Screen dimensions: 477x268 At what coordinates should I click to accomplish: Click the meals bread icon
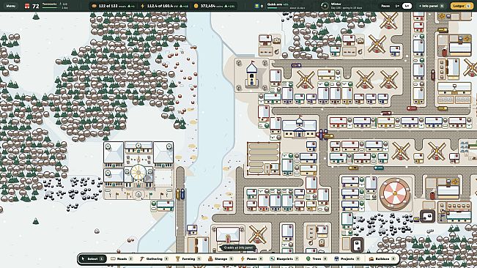tap(95, 6)
